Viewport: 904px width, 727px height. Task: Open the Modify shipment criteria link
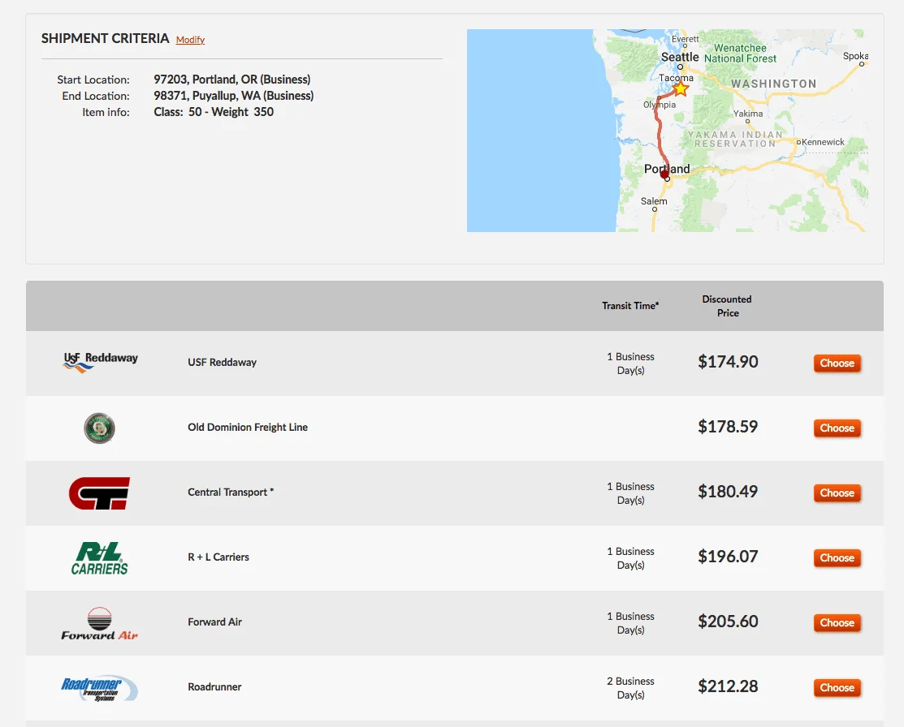coord(190,40)
